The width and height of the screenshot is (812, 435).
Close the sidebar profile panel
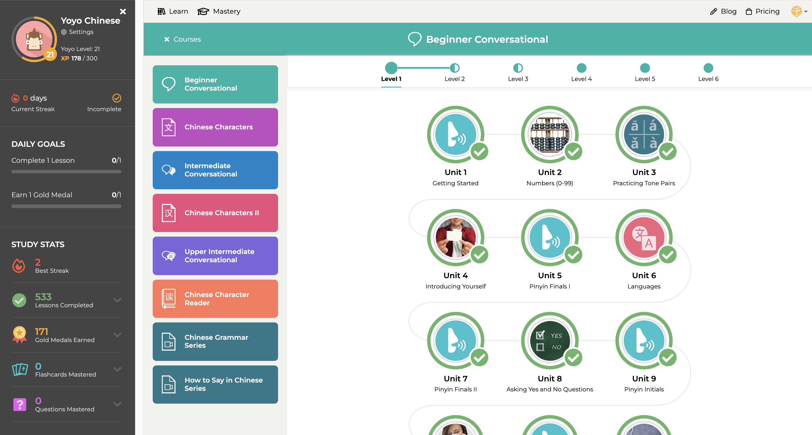(123, 11)
